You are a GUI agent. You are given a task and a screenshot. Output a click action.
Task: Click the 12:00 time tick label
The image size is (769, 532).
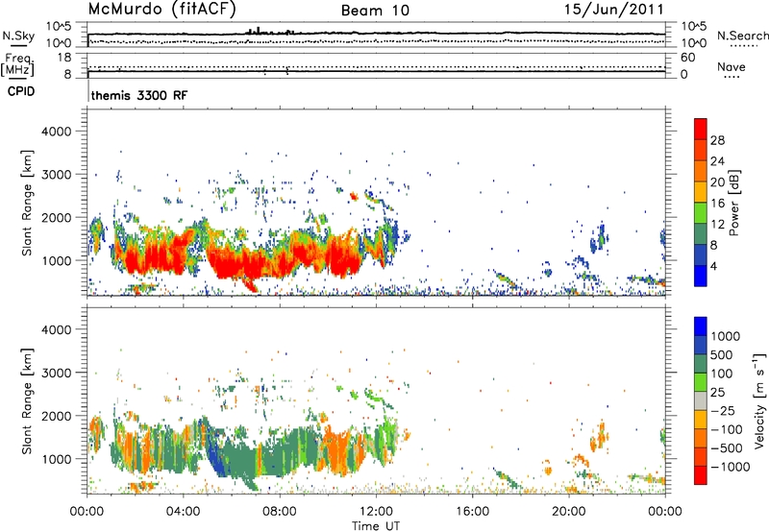[x=376, y=512]
